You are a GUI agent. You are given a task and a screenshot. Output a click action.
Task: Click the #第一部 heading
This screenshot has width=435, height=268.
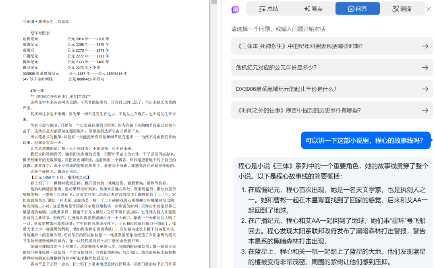click(x=37, y=91)
